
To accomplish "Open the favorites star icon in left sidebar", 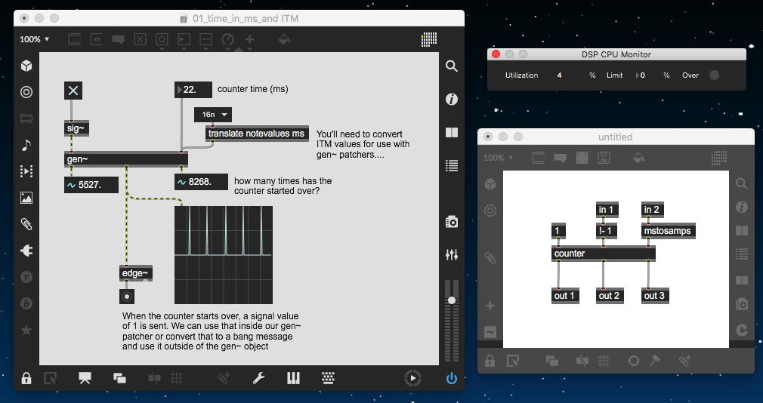I will point(26,330).
